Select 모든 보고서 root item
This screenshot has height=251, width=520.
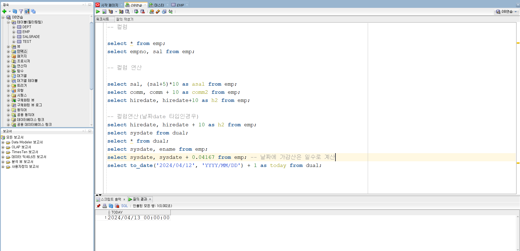click(15, 137)
